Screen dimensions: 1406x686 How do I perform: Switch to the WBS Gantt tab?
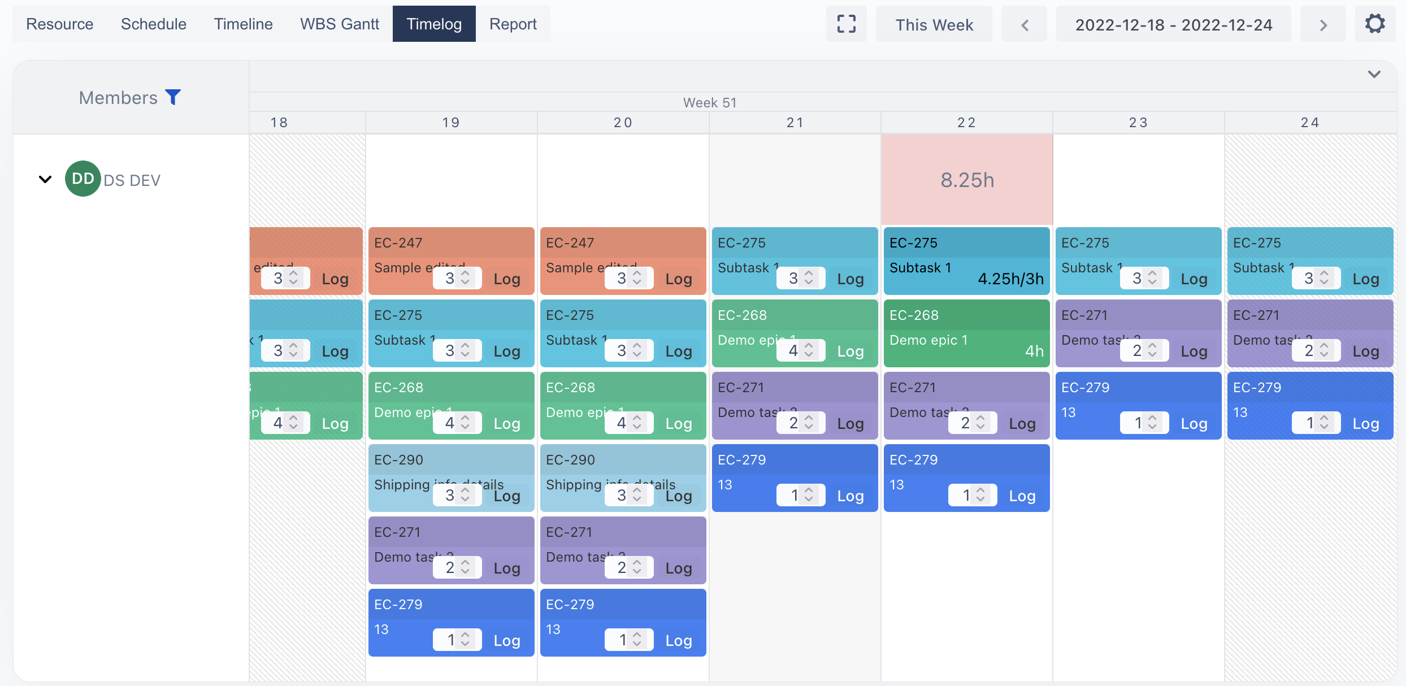(x=340, y=24)
